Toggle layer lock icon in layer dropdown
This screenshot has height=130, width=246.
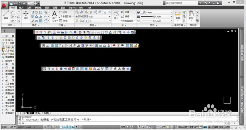(84, 21)
